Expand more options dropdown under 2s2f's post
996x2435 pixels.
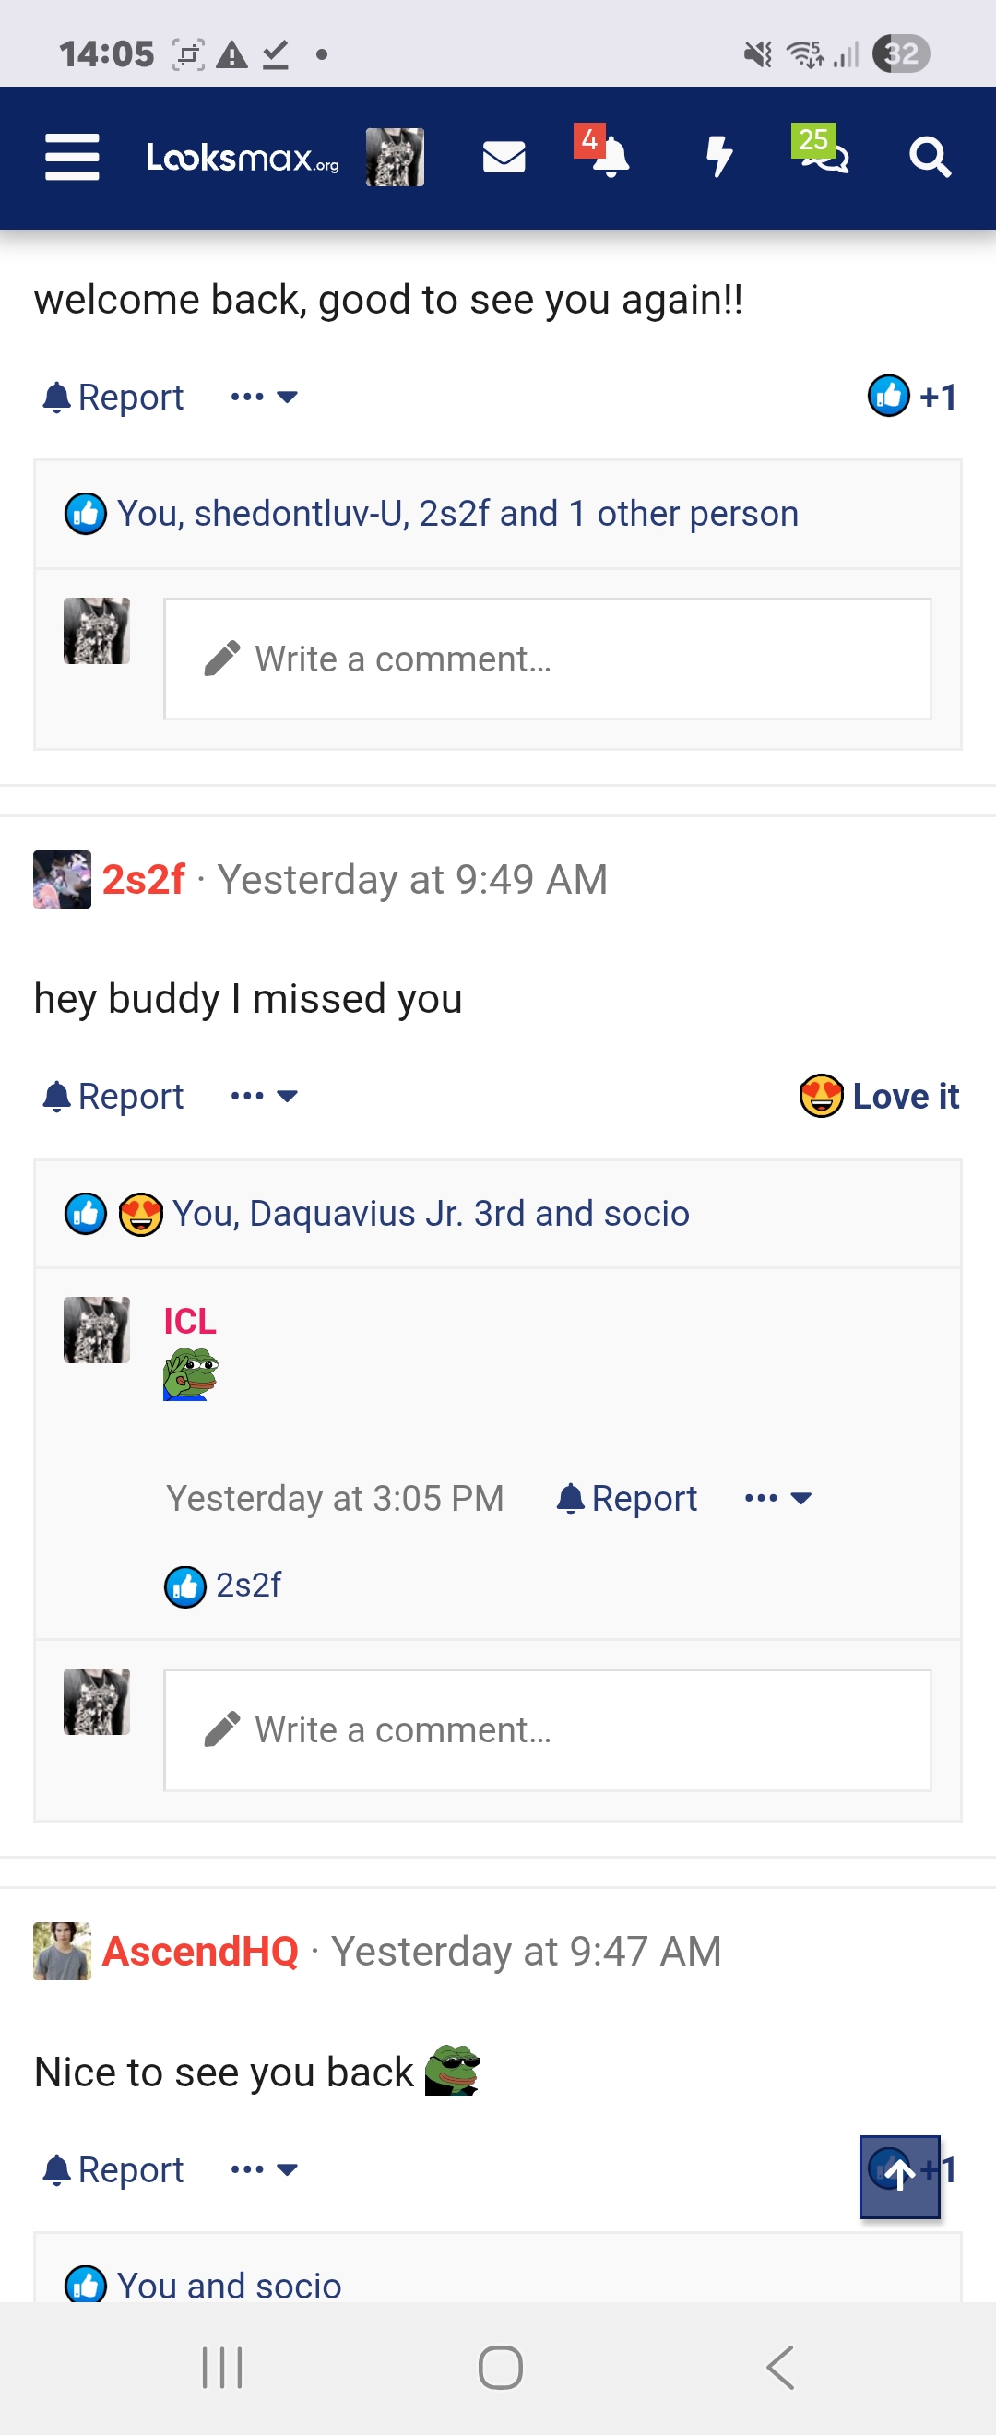pyautogui.click(x=265, y=1097)
